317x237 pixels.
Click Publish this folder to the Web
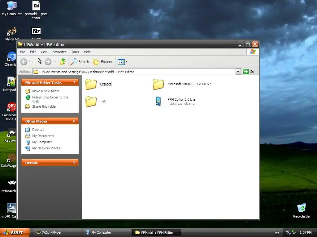click(x=50, y=99)
